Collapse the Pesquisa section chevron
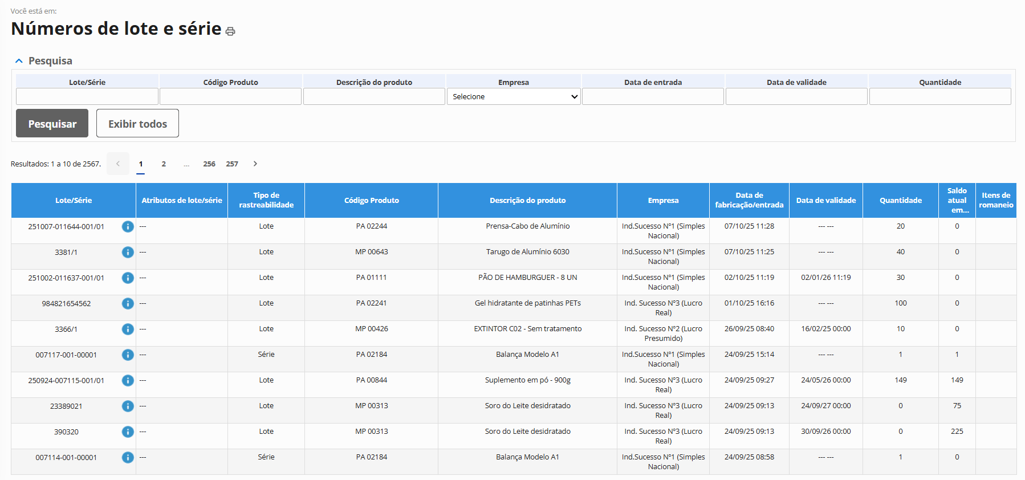 point(19,61)
